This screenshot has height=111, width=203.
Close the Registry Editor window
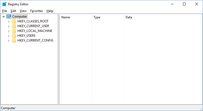196,4
